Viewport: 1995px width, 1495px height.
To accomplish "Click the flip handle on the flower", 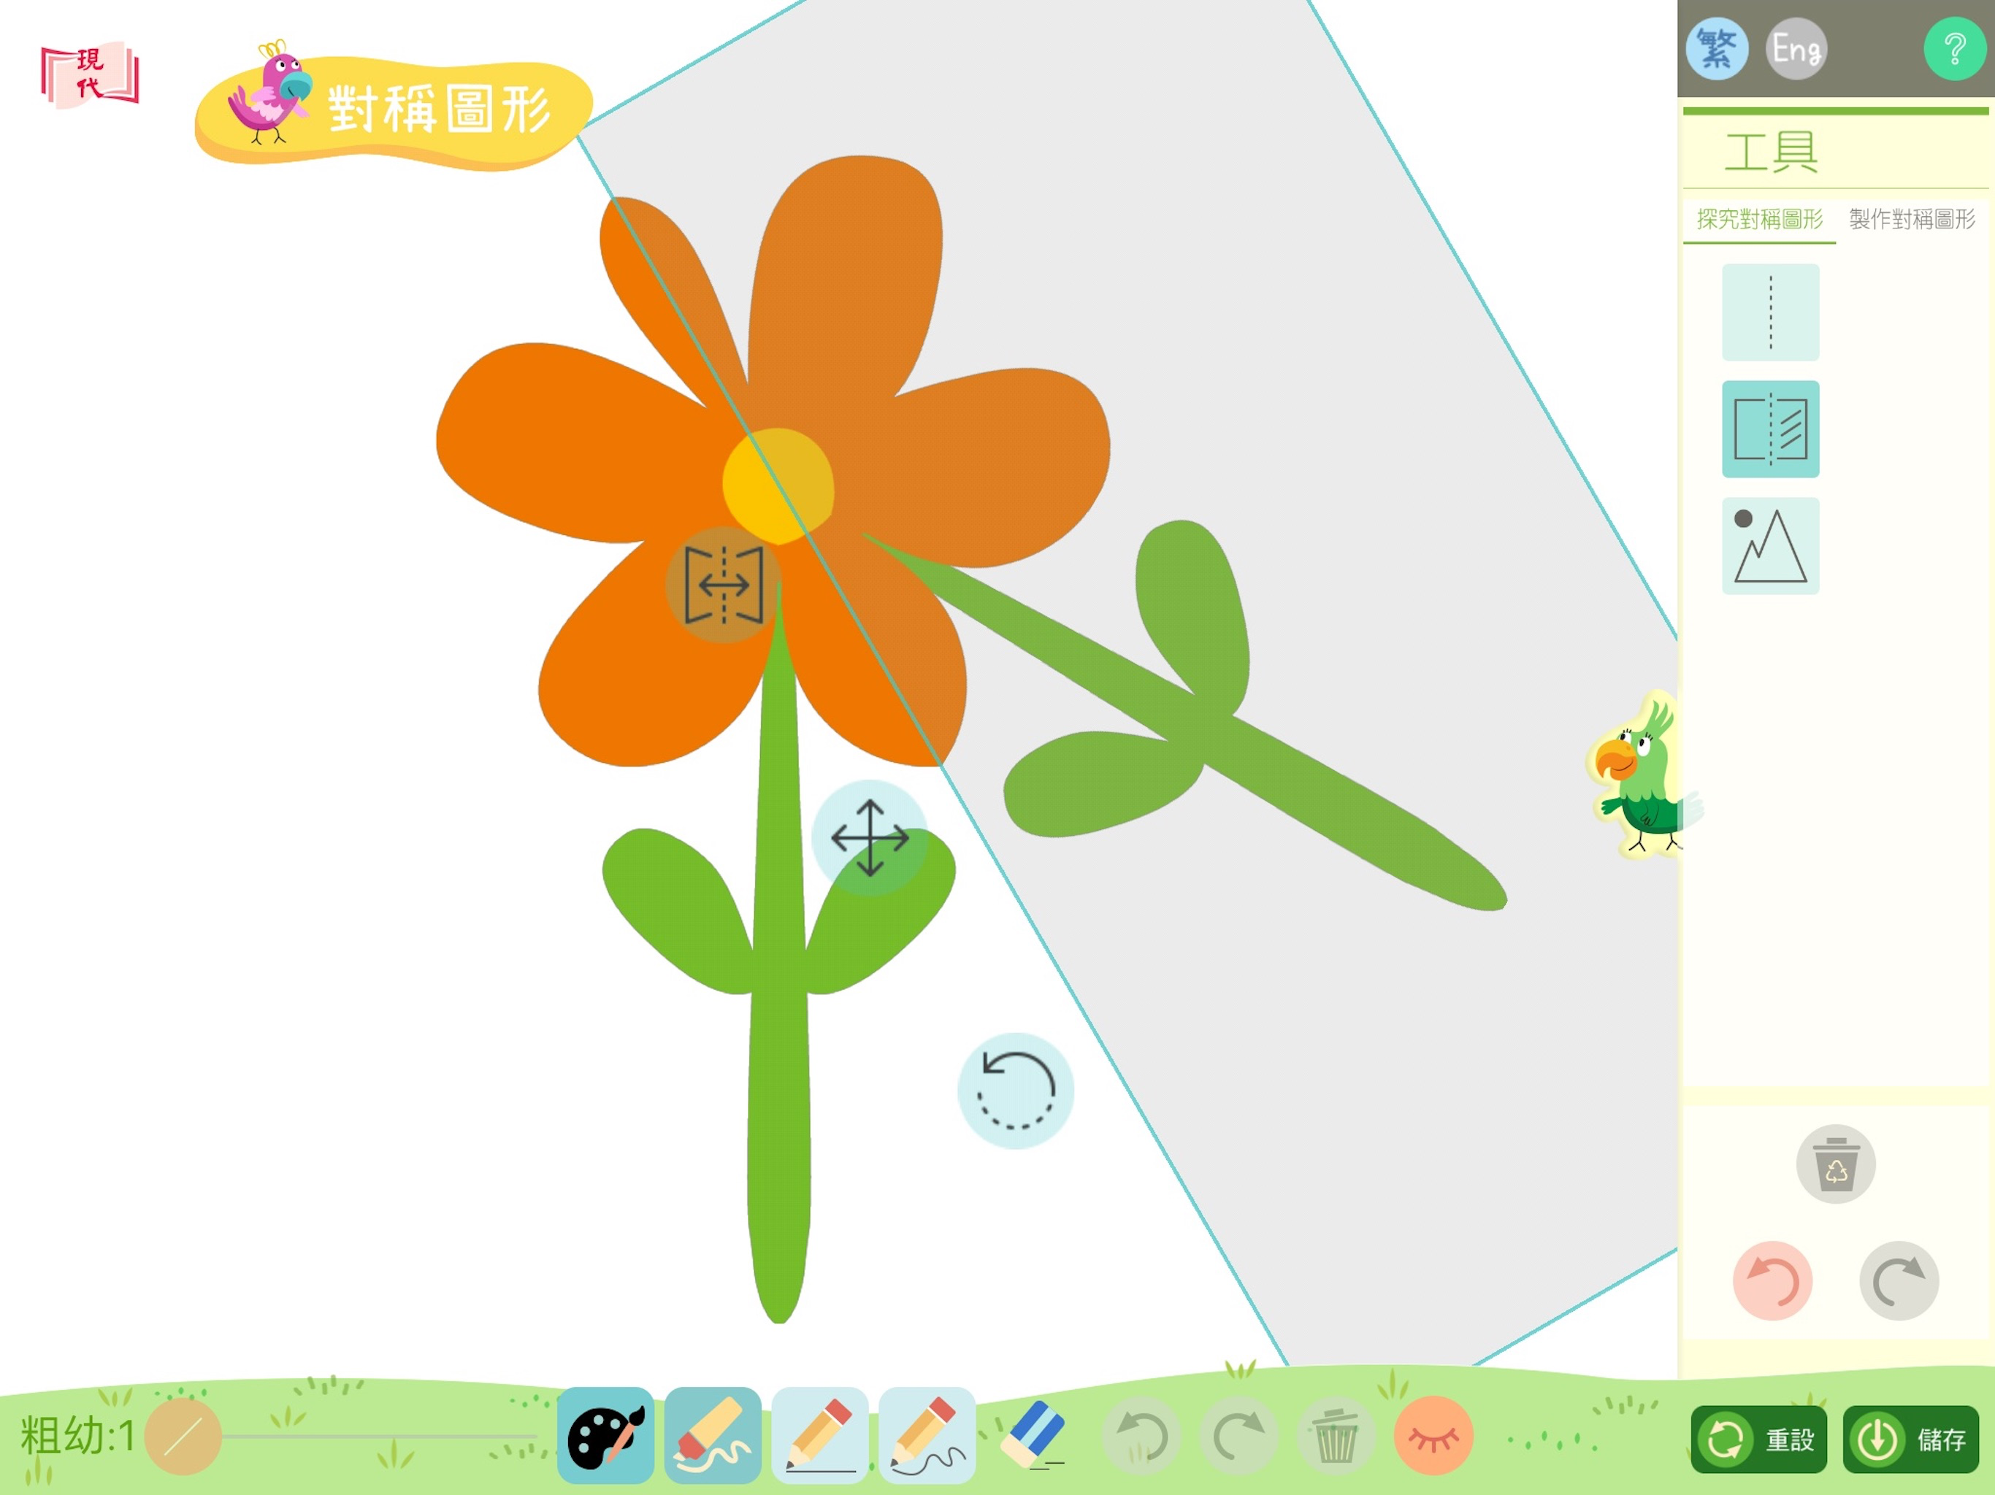I will (x=724, y=584).
